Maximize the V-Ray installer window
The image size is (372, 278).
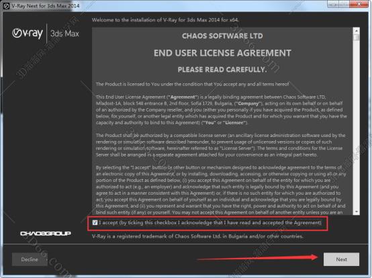(x=344, y=4)
